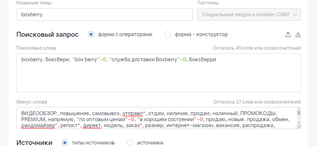Click the upload icon beside Поисковый запрос
Viewport: 317px width, 146px height.
pyautogui.click(x=288, y=34)
